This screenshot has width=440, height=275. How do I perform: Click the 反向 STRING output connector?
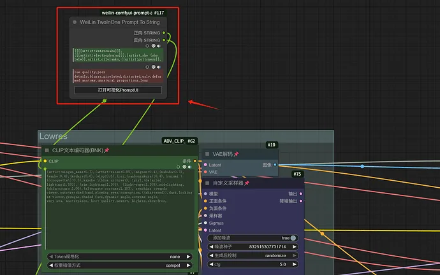coord(164,40)
